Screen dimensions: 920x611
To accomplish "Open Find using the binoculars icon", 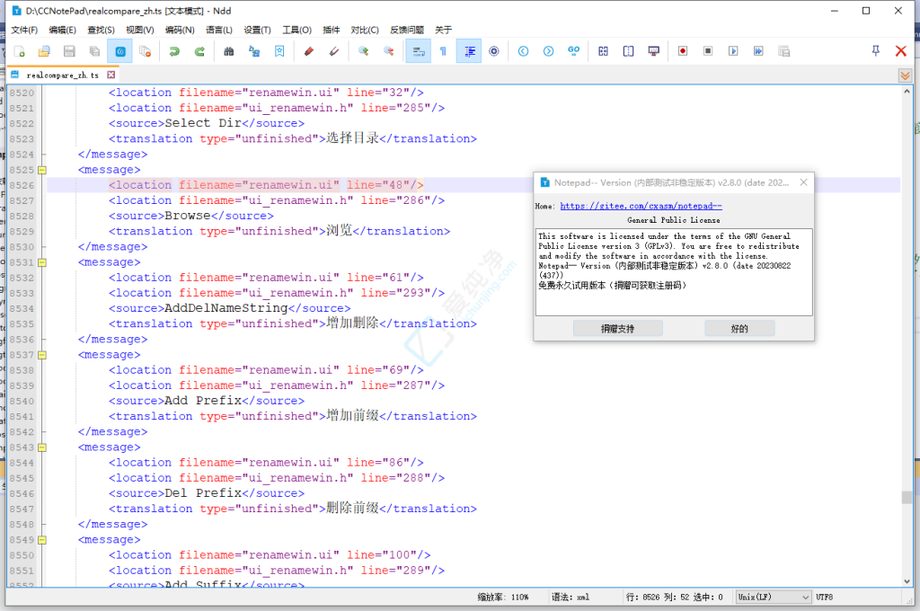I will (x=227, y=51).
